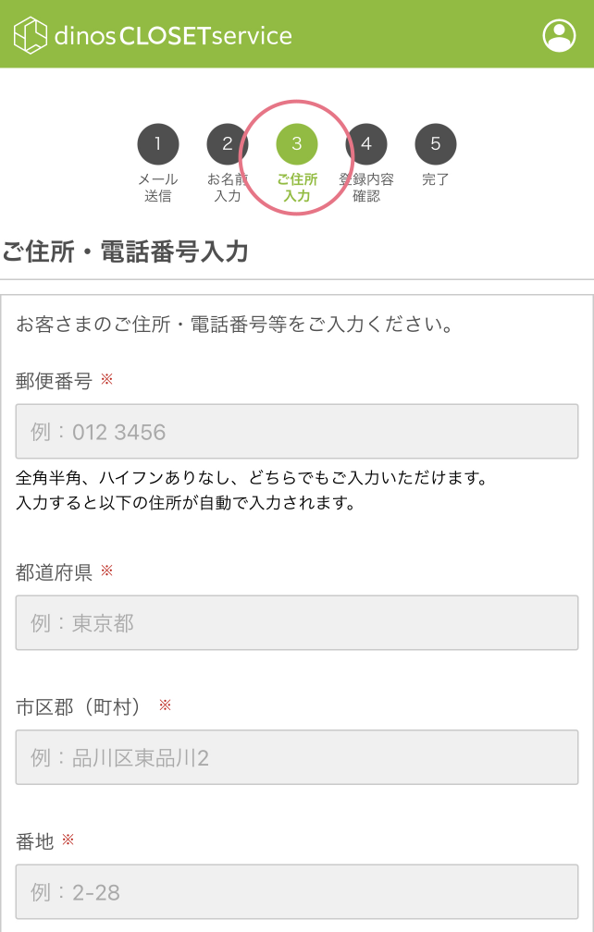Screen dimensions: 594x932
Task: Select the ご住所入力 tab label
Action: [x=296, y=185]
